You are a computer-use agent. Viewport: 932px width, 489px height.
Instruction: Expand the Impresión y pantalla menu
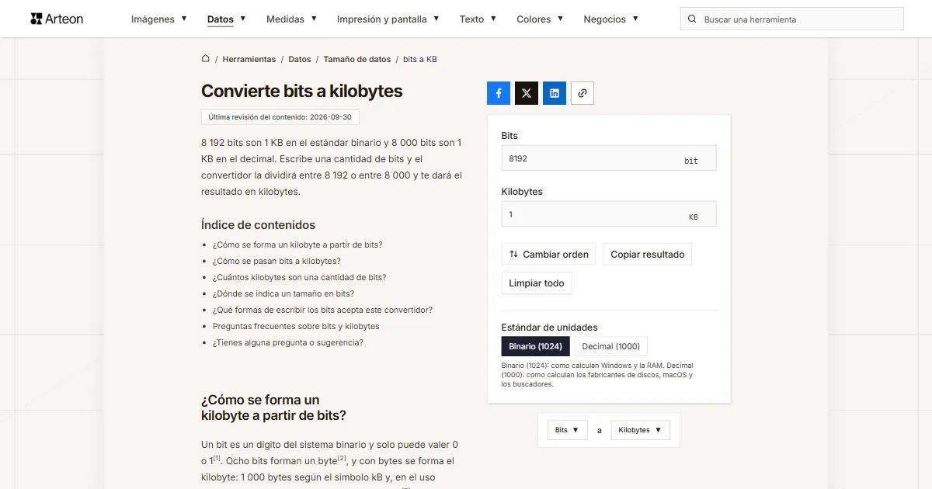[x=388, y=19]
